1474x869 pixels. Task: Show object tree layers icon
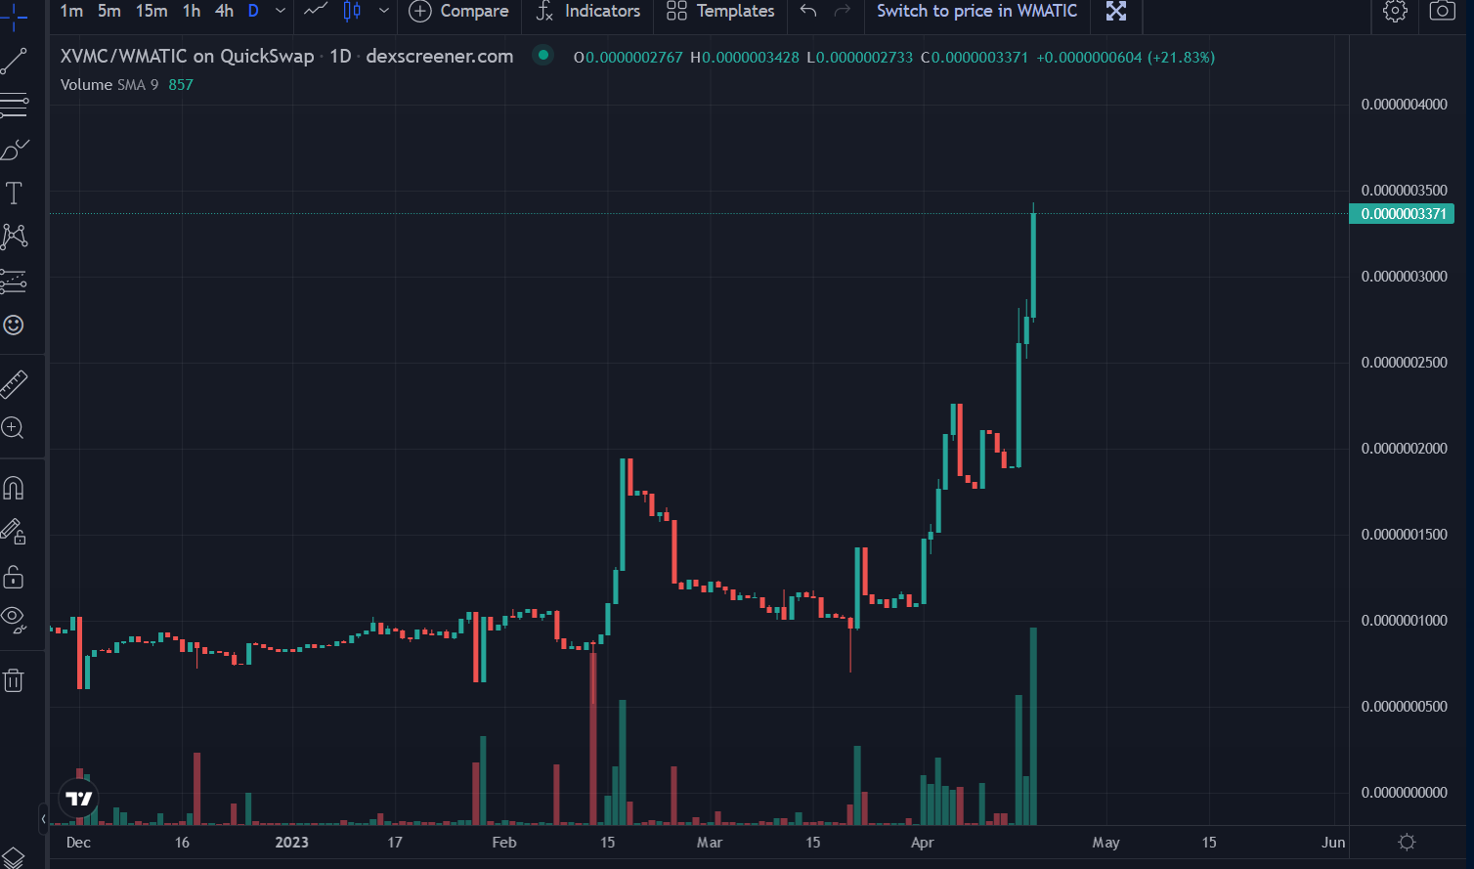point(14,858)
